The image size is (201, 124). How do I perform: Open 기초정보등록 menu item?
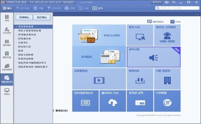coord(33,27)
